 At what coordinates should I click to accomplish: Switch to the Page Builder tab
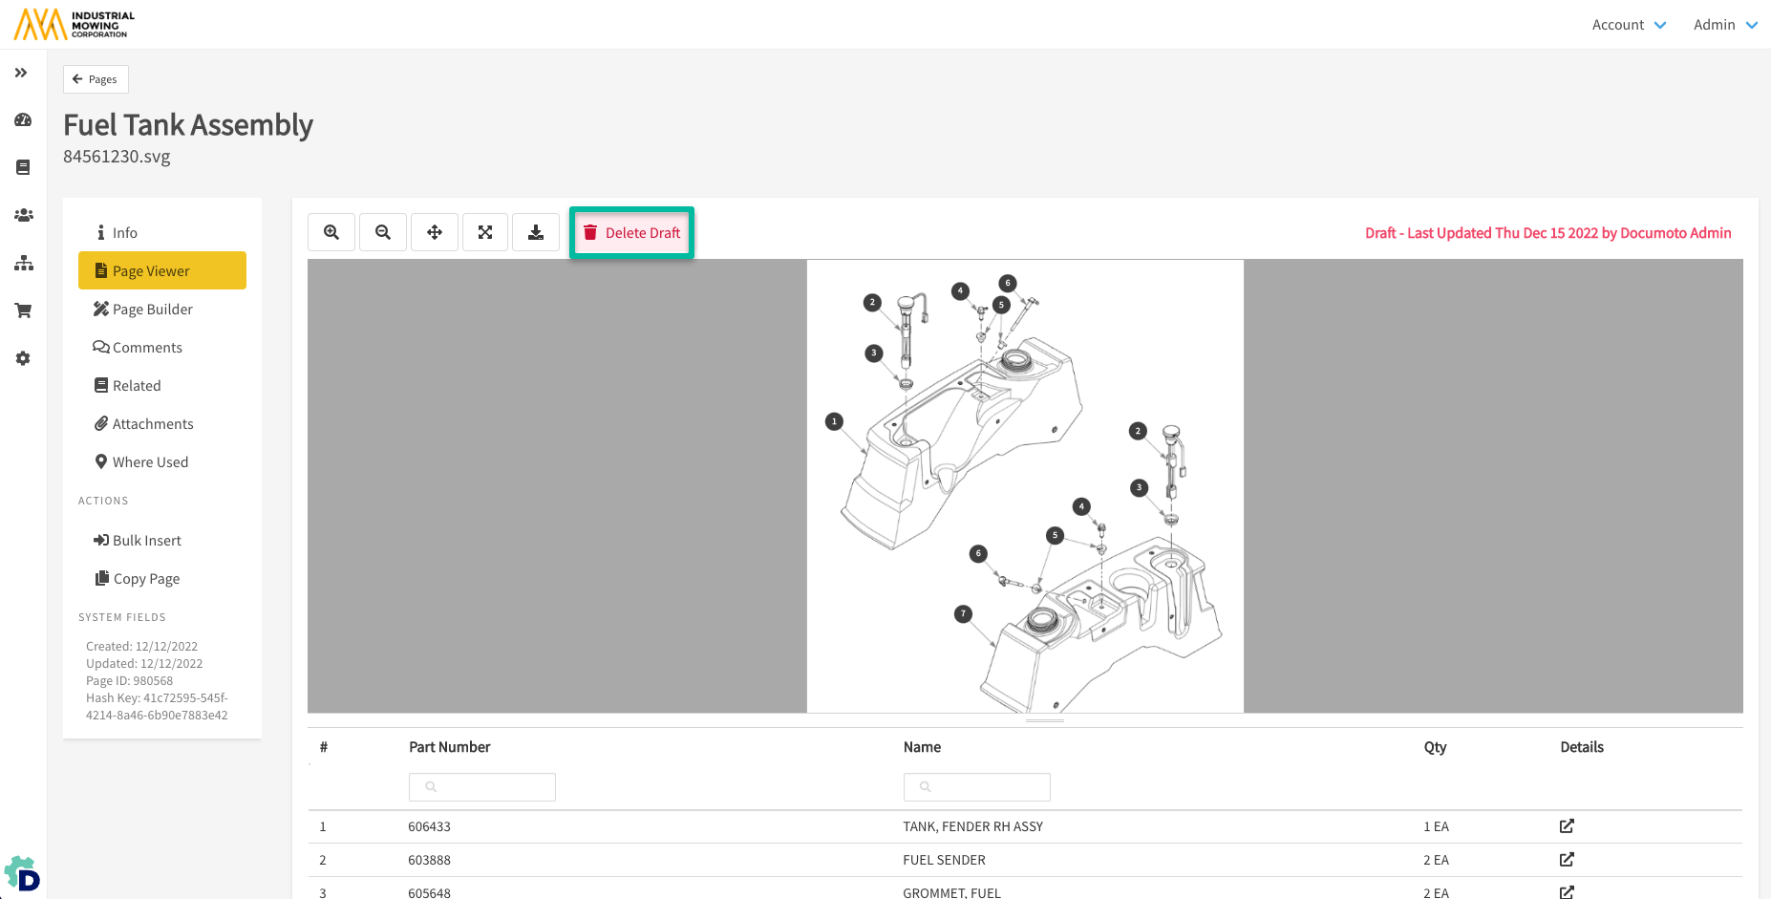(x=153, y=310)
